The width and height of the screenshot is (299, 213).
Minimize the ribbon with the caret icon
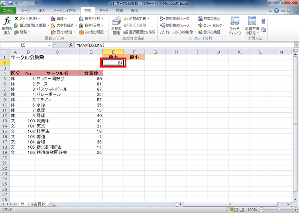(x=270, y=11)
